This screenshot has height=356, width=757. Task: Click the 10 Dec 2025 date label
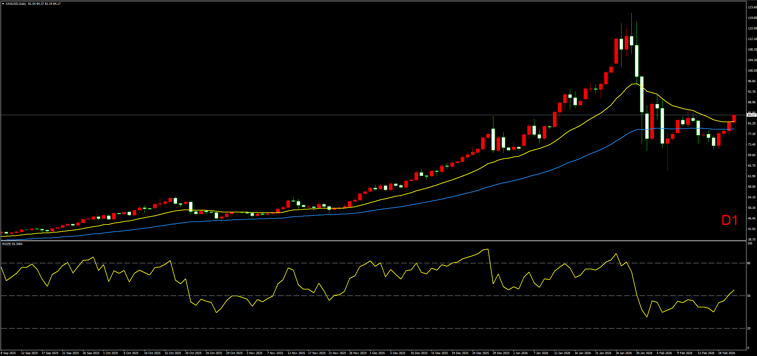pos(419,353)
